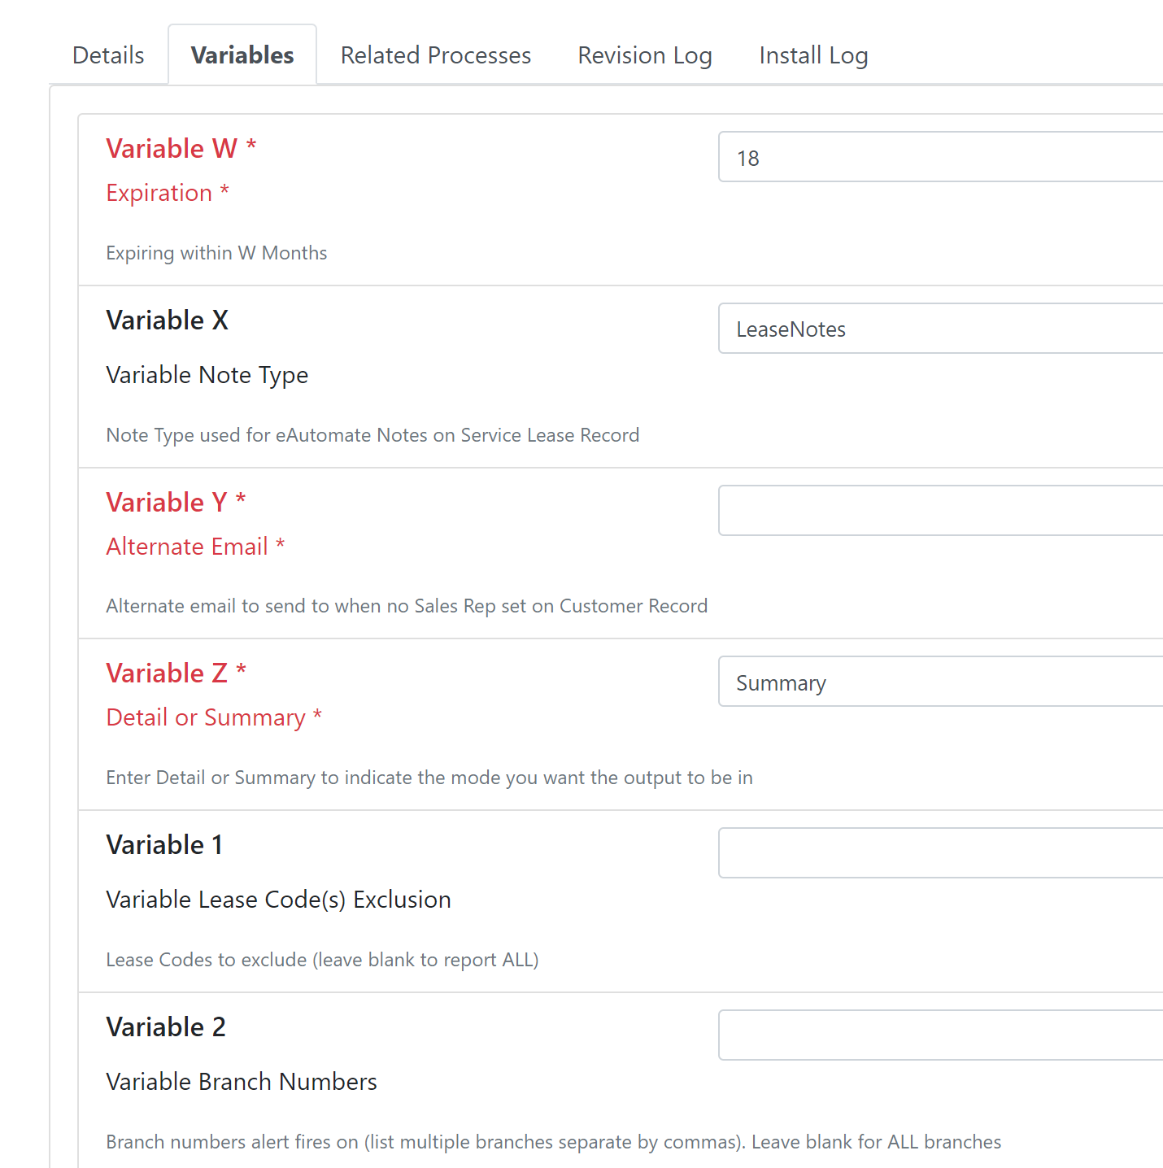
Task: Click the 'Variable Y *' heading
Action: click(x=176, y=503)
